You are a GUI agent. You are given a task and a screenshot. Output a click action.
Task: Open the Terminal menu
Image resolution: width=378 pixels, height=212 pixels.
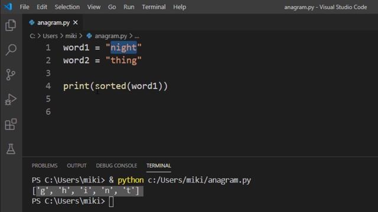[154, 7]
